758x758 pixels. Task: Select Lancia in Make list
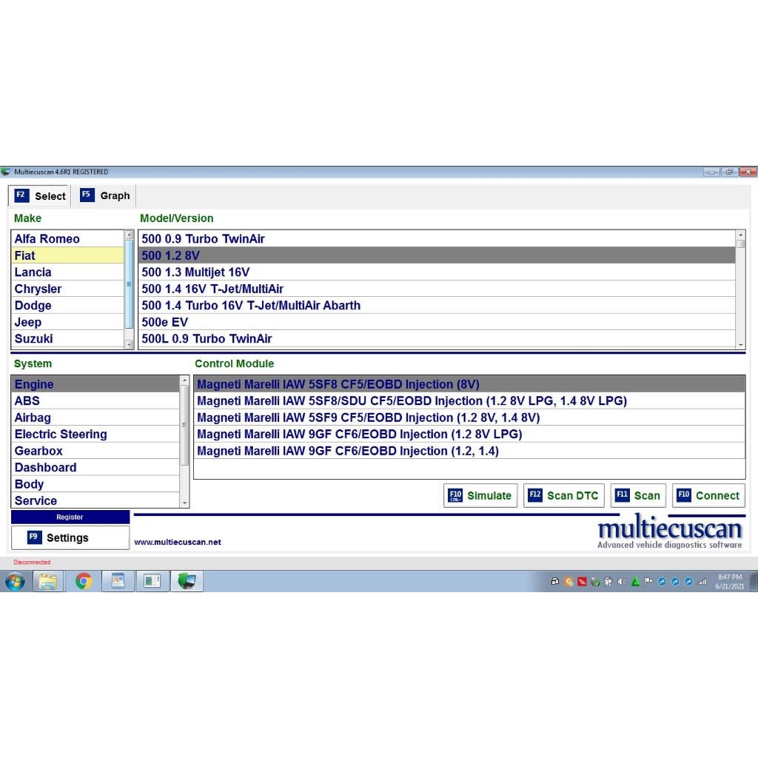pos(67,272)
